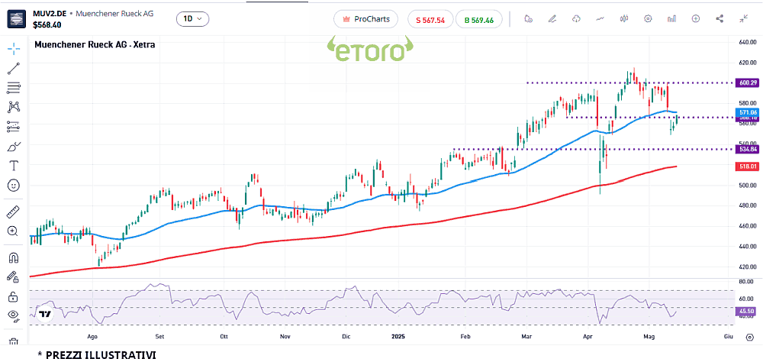This screenshot has height=362, width=763.
Task: Click the plus-circle add icon
Action: coord(696,19)
